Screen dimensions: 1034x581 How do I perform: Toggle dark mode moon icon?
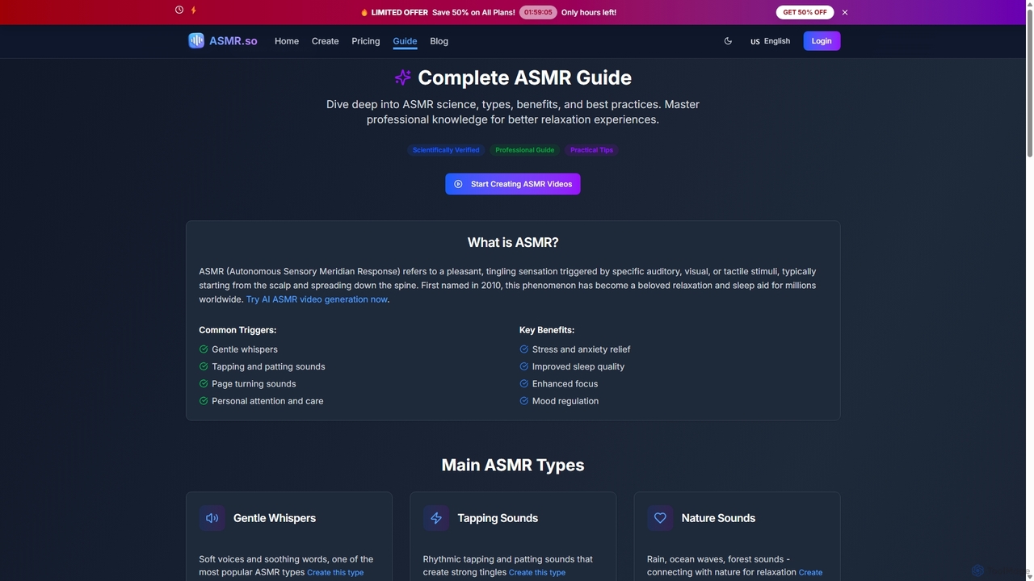tap(728, 41)
